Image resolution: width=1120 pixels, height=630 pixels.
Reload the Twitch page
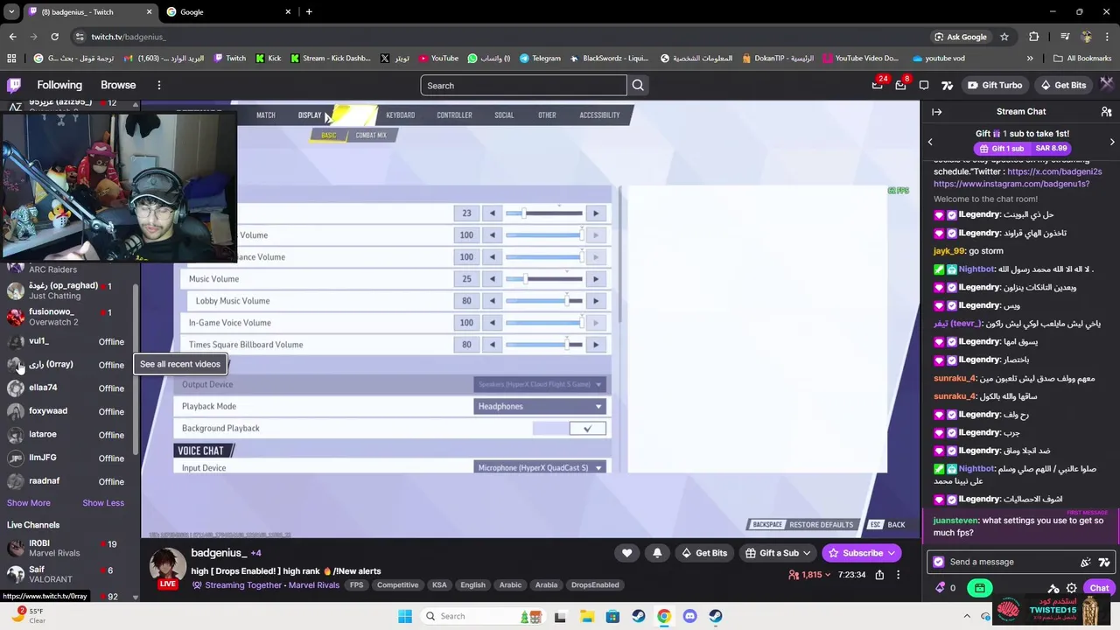tap(54, 37)
